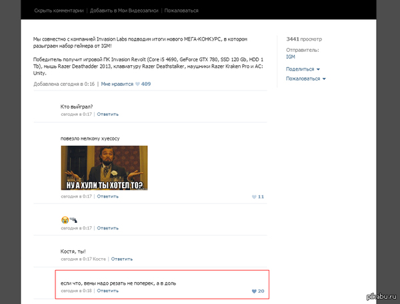
Task: Open the DiCaprio meme image
Action: tap(104, 168)
